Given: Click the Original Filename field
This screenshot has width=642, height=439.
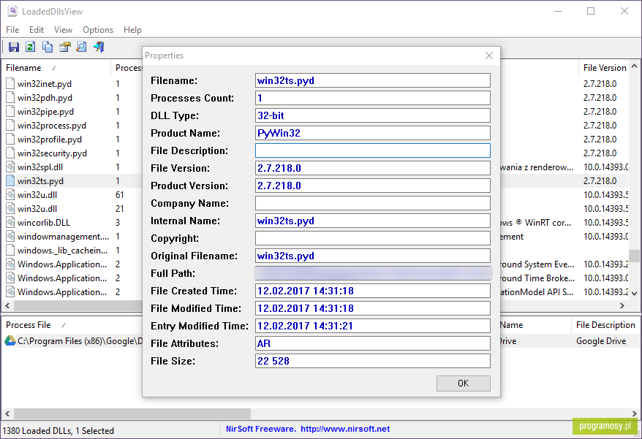Looking at the screenshot, I should coord(373,256).
